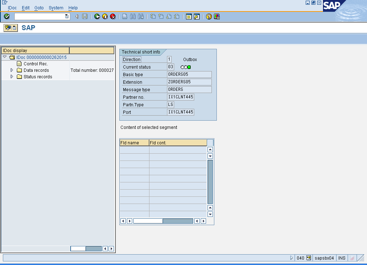Click the First Page icon
Screen dimensions: 367x265
tap(153, 17)
